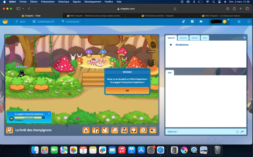Open the avatar character icon
The width and height of the screenshot is (253, 157).
point(134,130)
